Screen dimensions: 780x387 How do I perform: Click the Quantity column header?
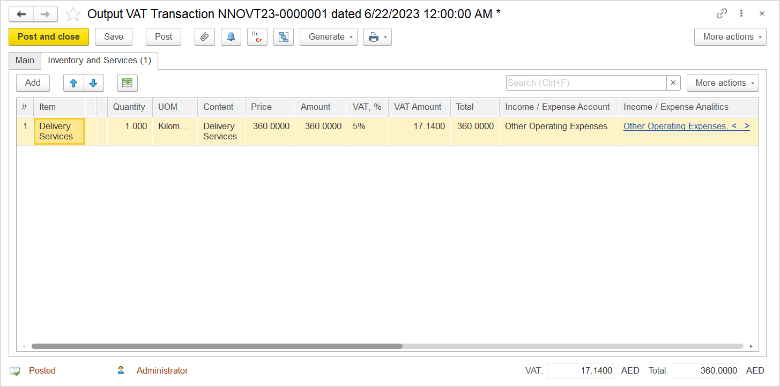[130, 107]
